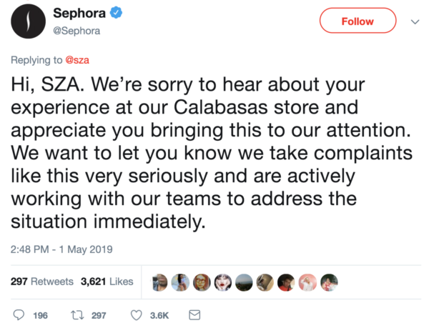Open the tweet options chevron menu
This screenshot has width=429, height=328.
tap(415, 21)
